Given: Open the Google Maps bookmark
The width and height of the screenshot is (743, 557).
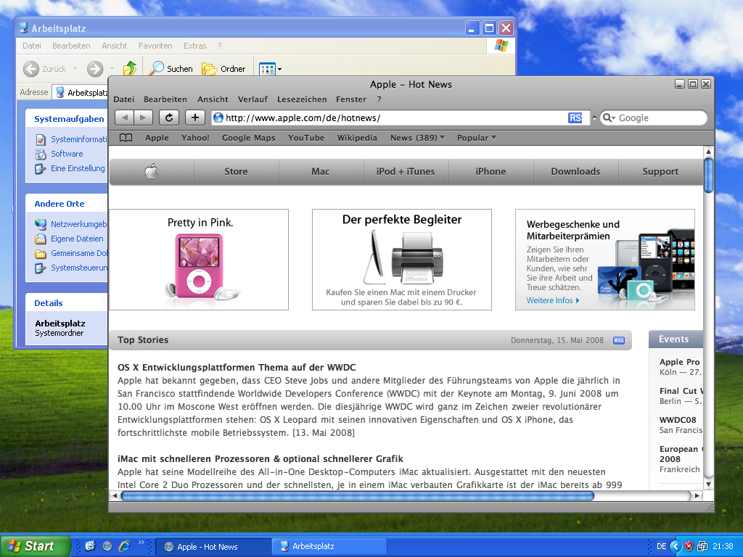Looking at the screenshot, I should point(248,138).
